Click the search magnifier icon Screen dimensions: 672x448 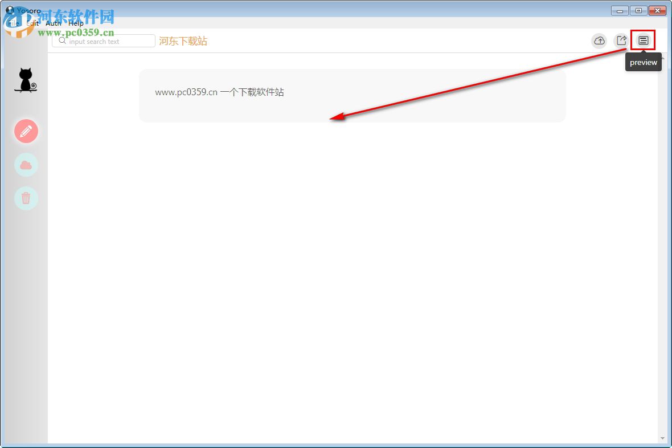point(63,41)
